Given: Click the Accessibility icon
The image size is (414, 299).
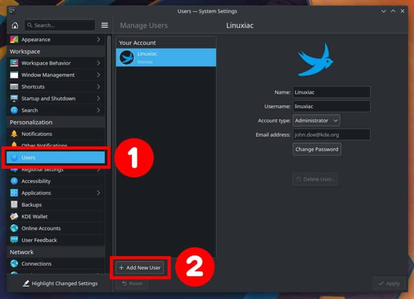Looking at the screenshot, I should 14,181.
